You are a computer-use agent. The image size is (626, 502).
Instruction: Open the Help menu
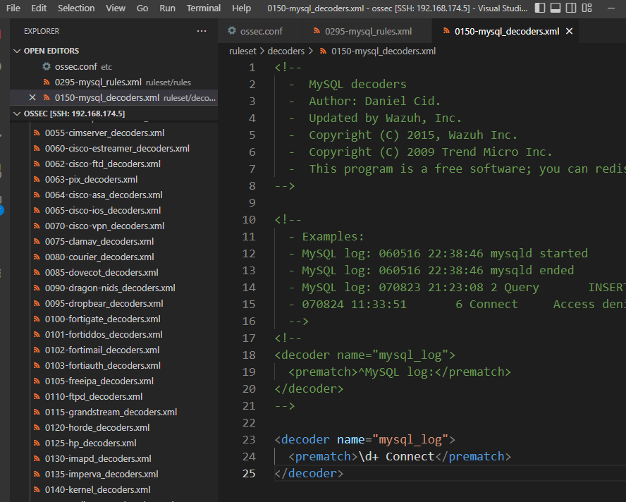(x=242, y=8)
